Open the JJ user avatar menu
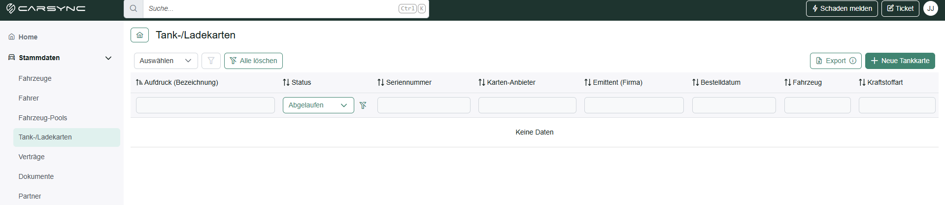 tap(931, 8)
